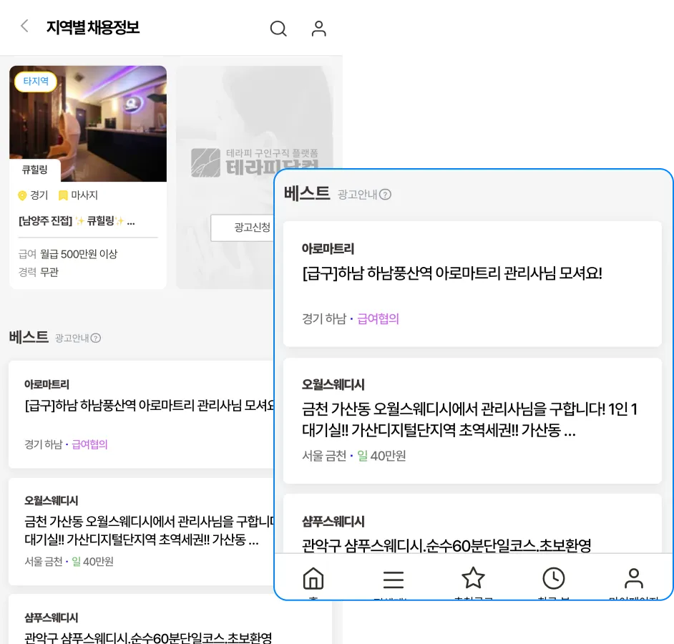Open the hamburger menu in bottom navigation

[x=393, y=579]
